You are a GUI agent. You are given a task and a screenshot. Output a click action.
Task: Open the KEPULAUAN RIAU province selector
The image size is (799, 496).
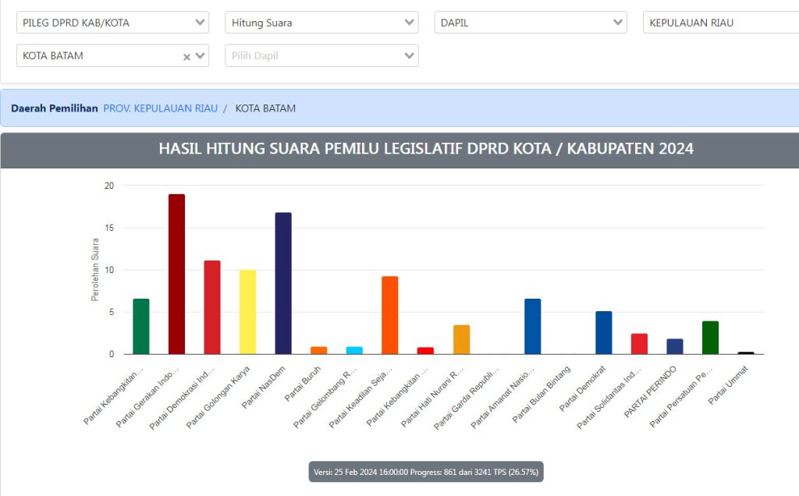[720, 23]
